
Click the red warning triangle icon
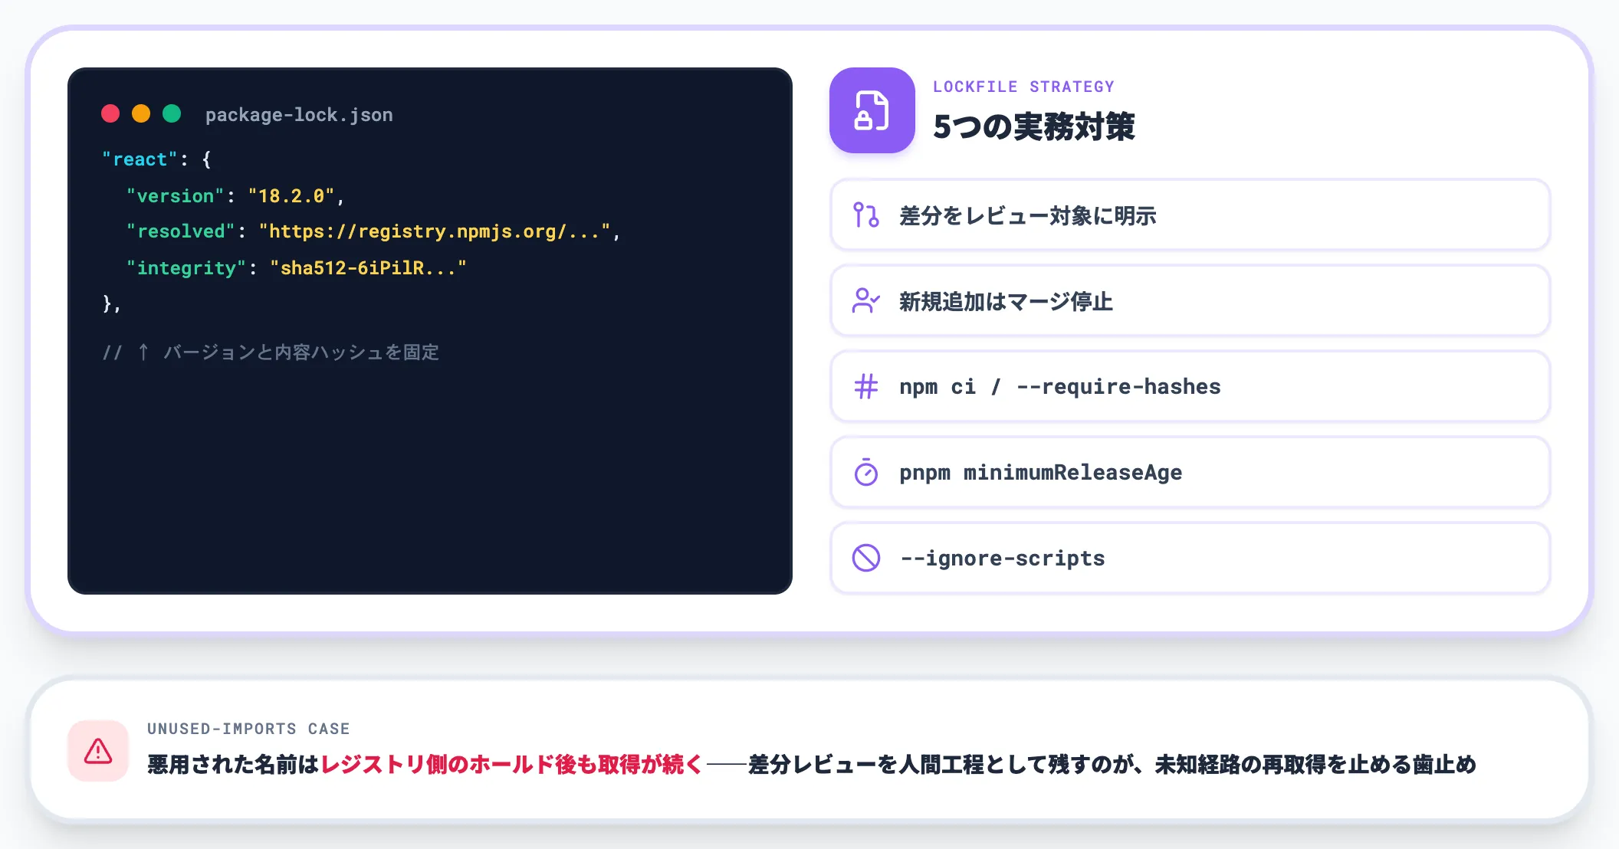click(x=98, y=751)
